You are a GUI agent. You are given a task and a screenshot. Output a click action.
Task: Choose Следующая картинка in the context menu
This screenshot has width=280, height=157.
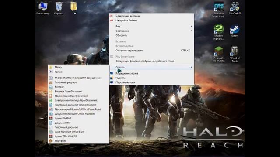point(151,16)
